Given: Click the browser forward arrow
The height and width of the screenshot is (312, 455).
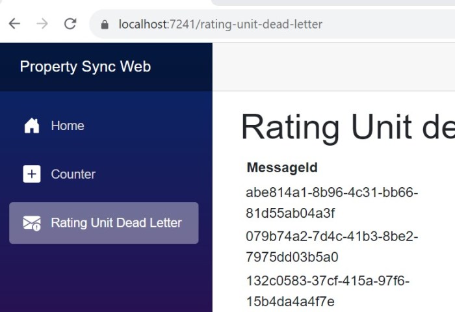Looking at the screenshot, I should coord(42,24).
